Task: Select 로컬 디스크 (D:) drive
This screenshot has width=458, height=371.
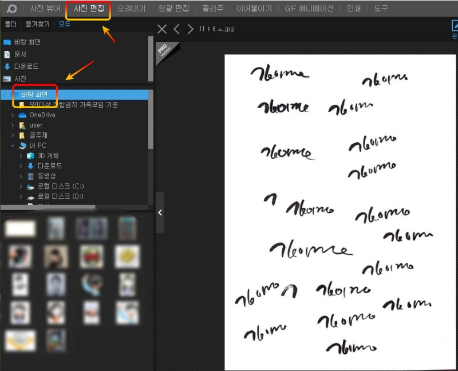Action: (61, 196)
